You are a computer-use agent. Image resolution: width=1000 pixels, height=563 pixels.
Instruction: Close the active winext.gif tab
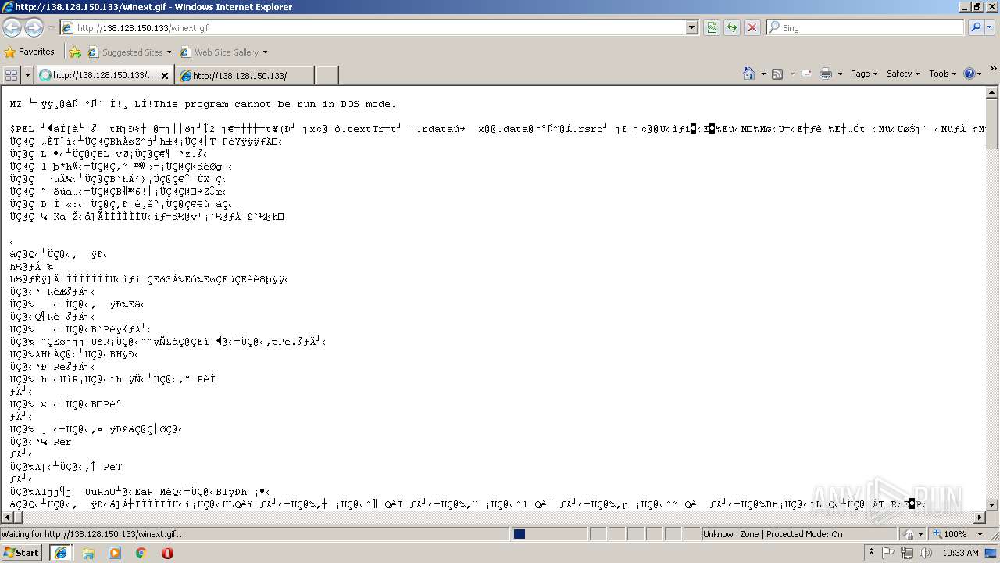(165, 76)
